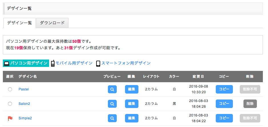Select the Salon2 design radio button
The width and height of the screenshot is (268, 127).
pos(10,104)
